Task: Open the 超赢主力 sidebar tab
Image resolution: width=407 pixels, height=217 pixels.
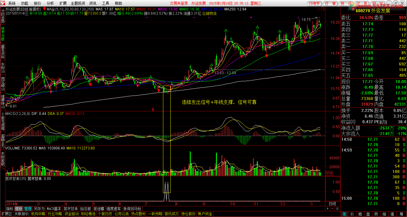Action: pos(3,141)
